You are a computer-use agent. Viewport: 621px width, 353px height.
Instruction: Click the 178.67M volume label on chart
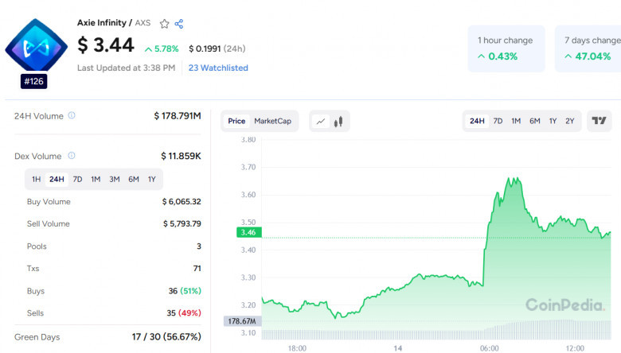pyautogui.click(x=242, y=321)
